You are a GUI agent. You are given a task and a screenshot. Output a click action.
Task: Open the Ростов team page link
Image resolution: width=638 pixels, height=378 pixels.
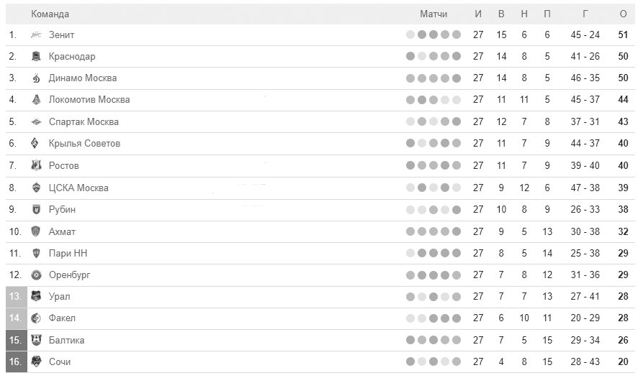point(64,166)
